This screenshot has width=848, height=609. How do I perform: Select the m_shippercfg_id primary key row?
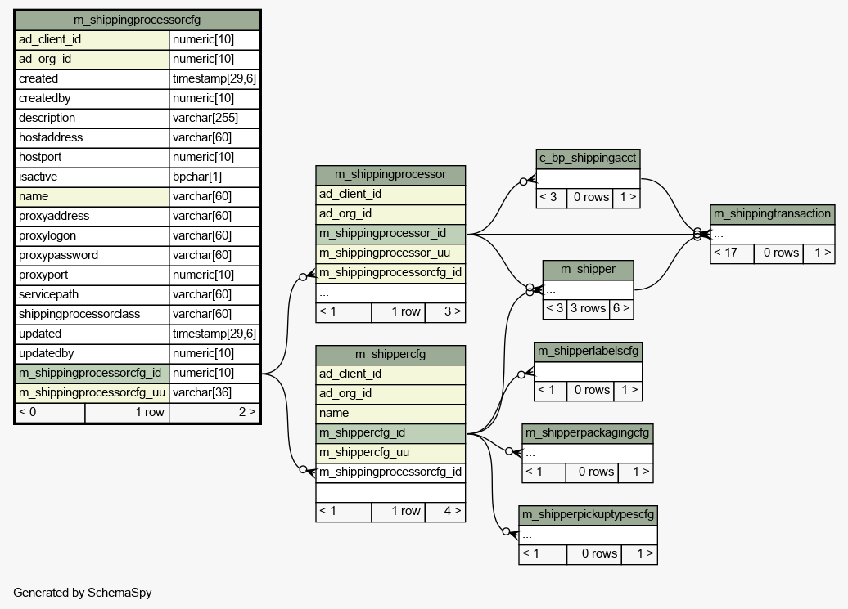click(390, 433)
